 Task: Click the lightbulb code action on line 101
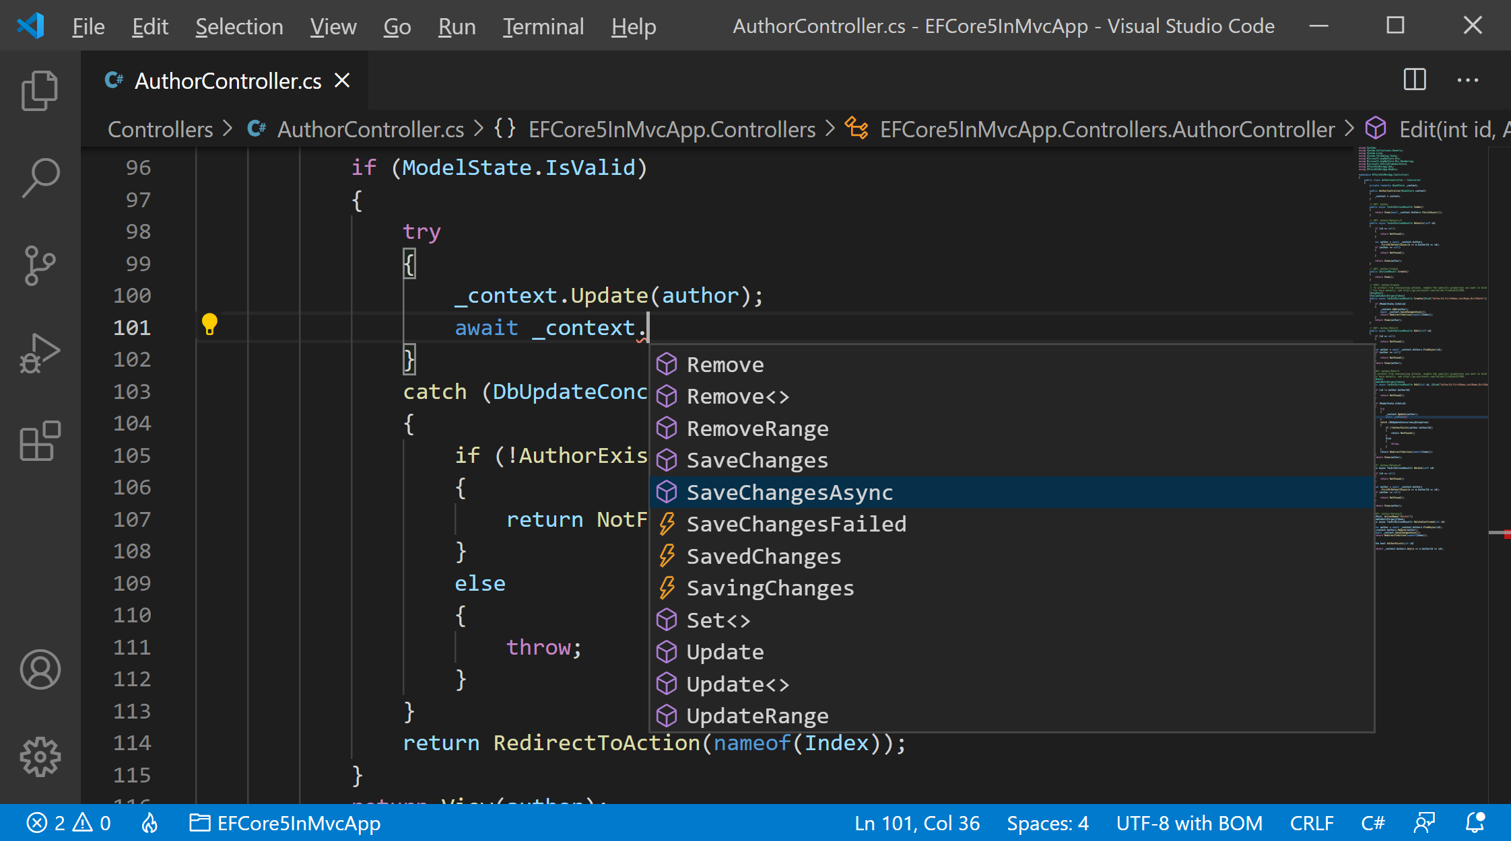(209, 325)
